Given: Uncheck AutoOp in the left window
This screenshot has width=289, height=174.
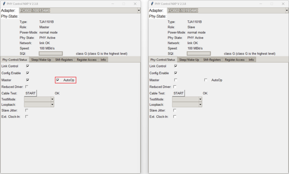Looking at the screenshot, I should tap(58, 80).
